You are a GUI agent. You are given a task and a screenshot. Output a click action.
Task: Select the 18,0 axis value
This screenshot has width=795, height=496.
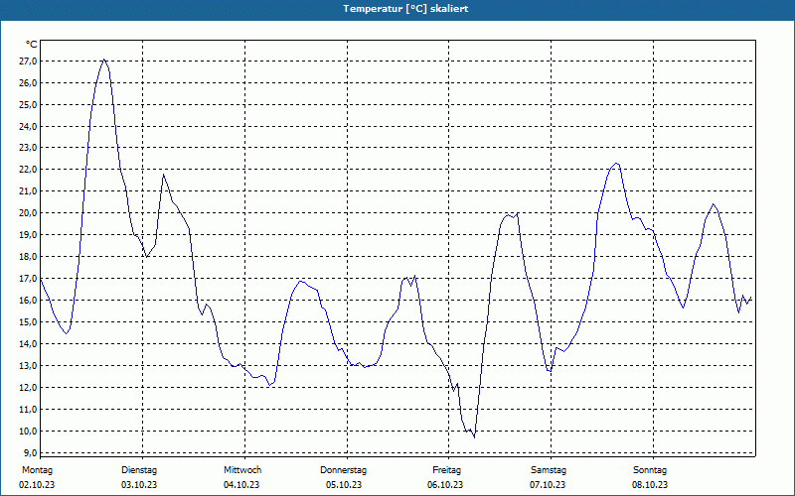tap(28, 257)
